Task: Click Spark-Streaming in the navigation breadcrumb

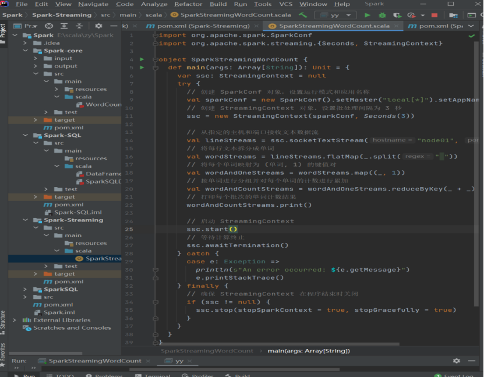Action: tap(62, 15)
